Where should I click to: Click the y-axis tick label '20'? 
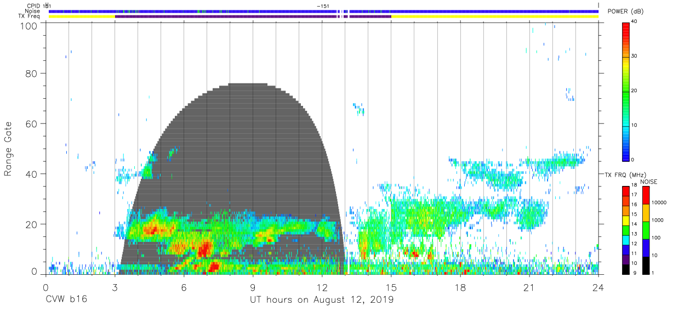pyautogui.click(x=32, y=224)
